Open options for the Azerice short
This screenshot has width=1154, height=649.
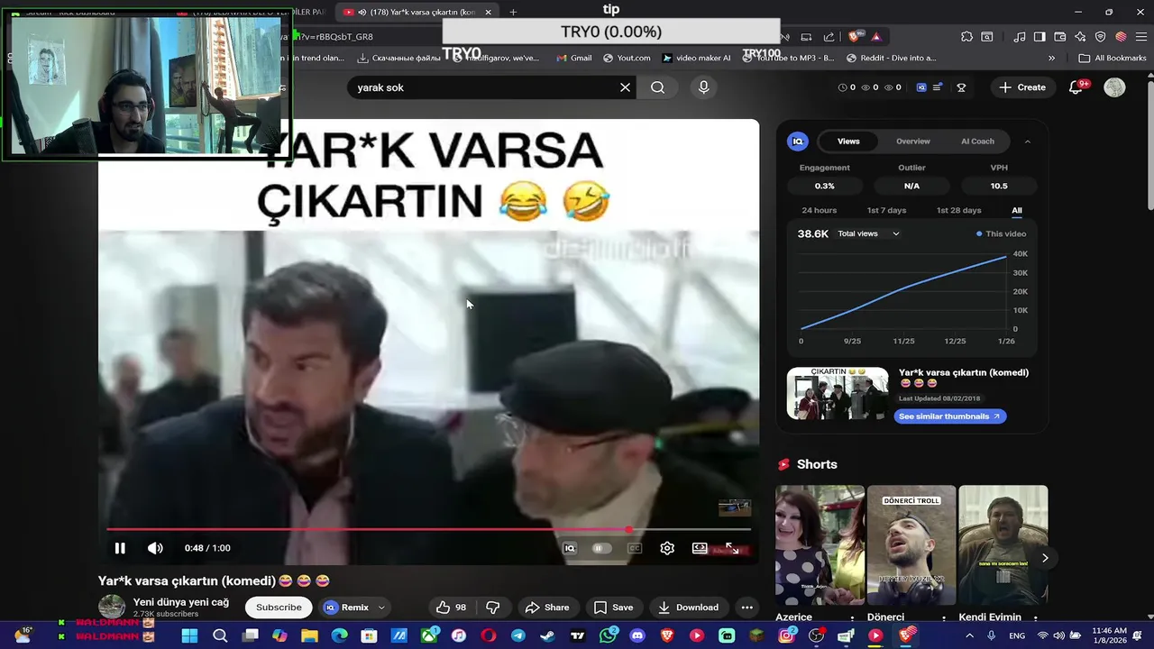(853, 618)
